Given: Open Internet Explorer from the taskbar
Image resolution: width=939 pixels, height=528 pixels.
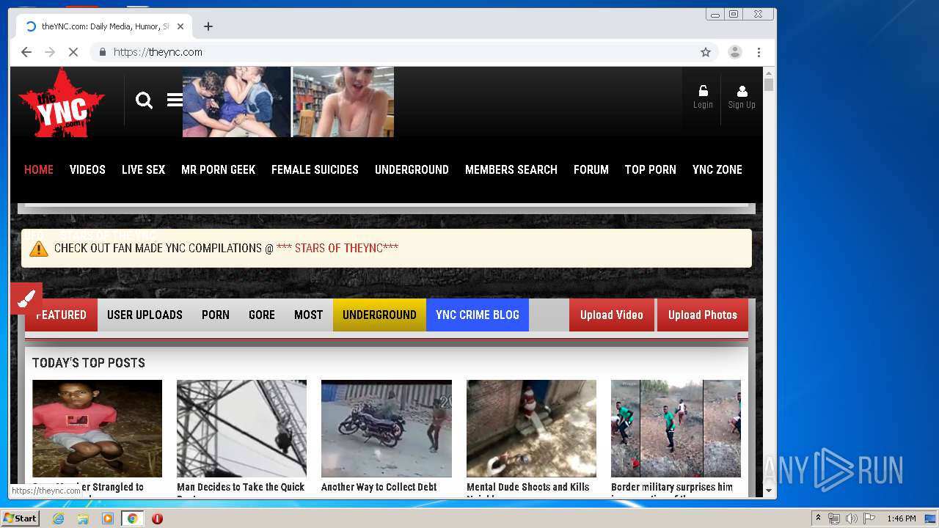Looking at the screenshot, I should (58, 518).
